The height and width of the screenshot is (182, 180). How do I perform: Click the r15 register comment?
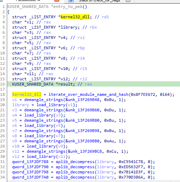[x=83, y=69]
